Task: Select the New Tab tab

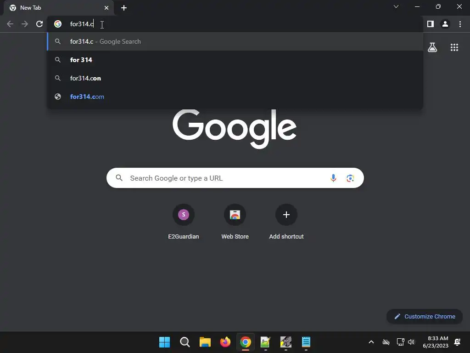Action: [x=59, y=8]
